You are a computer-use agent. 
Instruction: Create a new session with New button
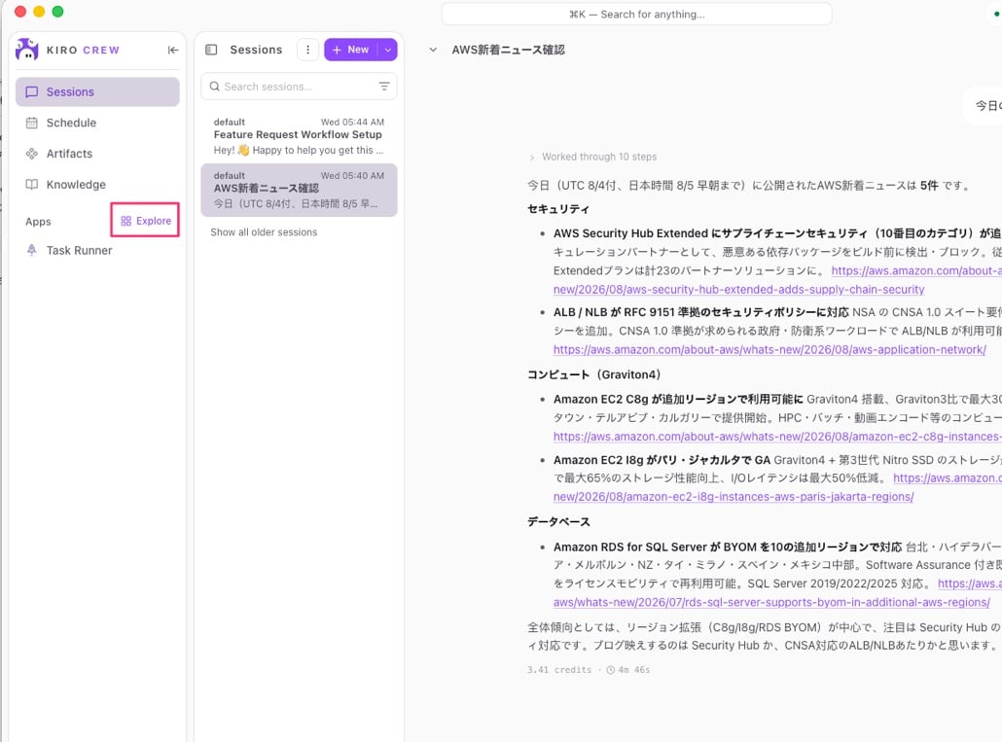coord(351,50)
